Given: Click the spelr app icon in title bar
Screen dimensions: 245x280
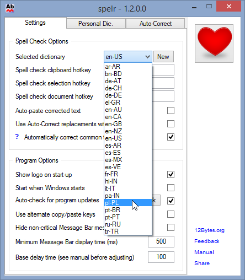Looking at the screenshot, I should [10, 8].
